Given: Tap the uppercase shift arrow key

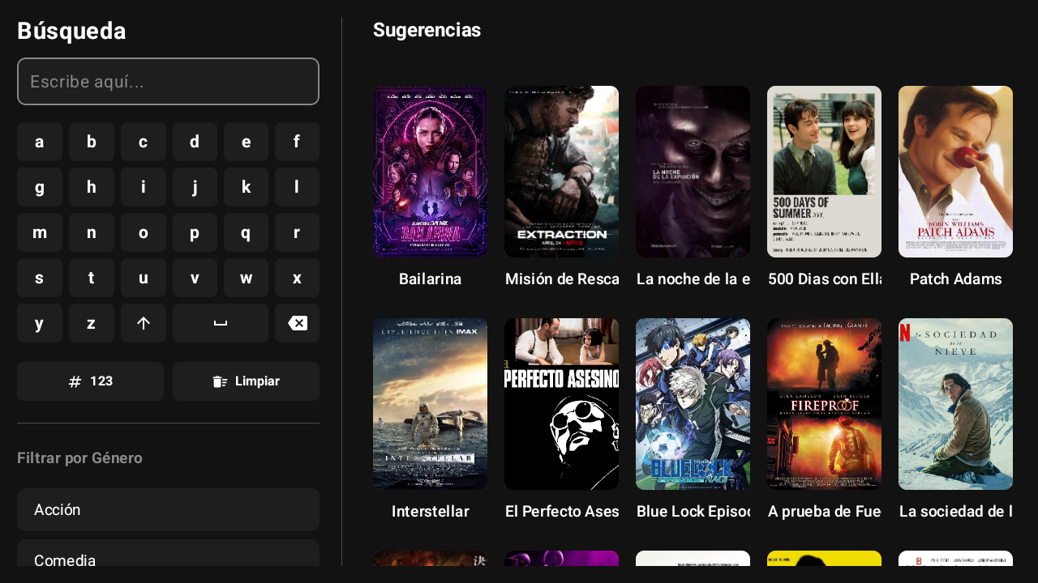Looking at the screenshot, I should click(x=144, y=323).
